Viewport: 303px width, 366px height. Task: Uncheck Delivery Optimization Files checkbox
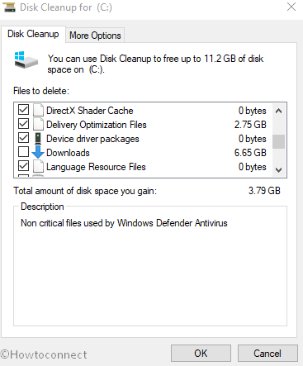(23, 124)
